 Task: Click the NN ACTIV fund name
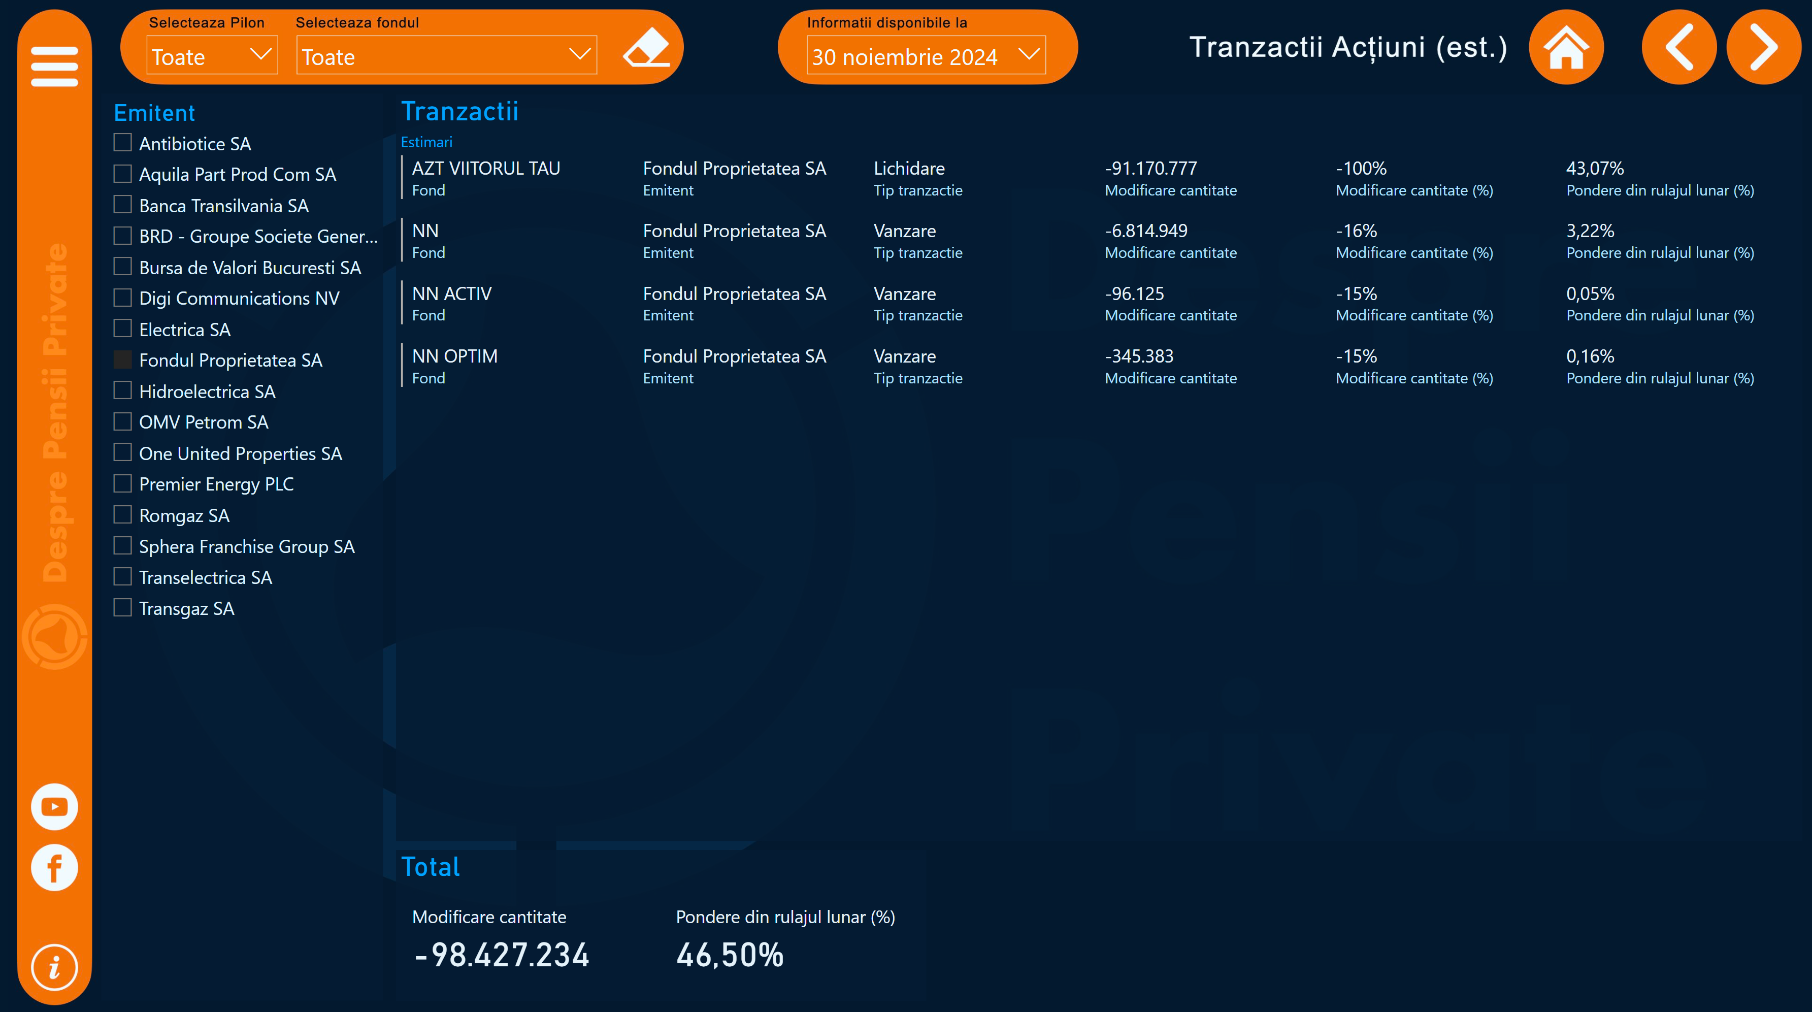(451, 293)
